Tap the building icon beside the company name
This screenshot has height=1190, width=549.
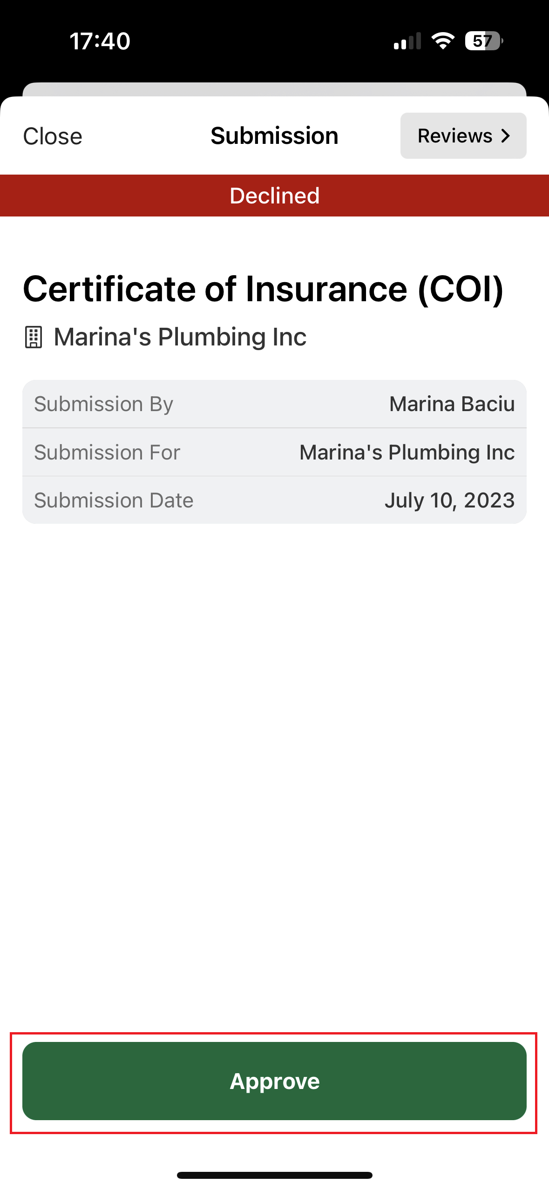pos(33,337)
